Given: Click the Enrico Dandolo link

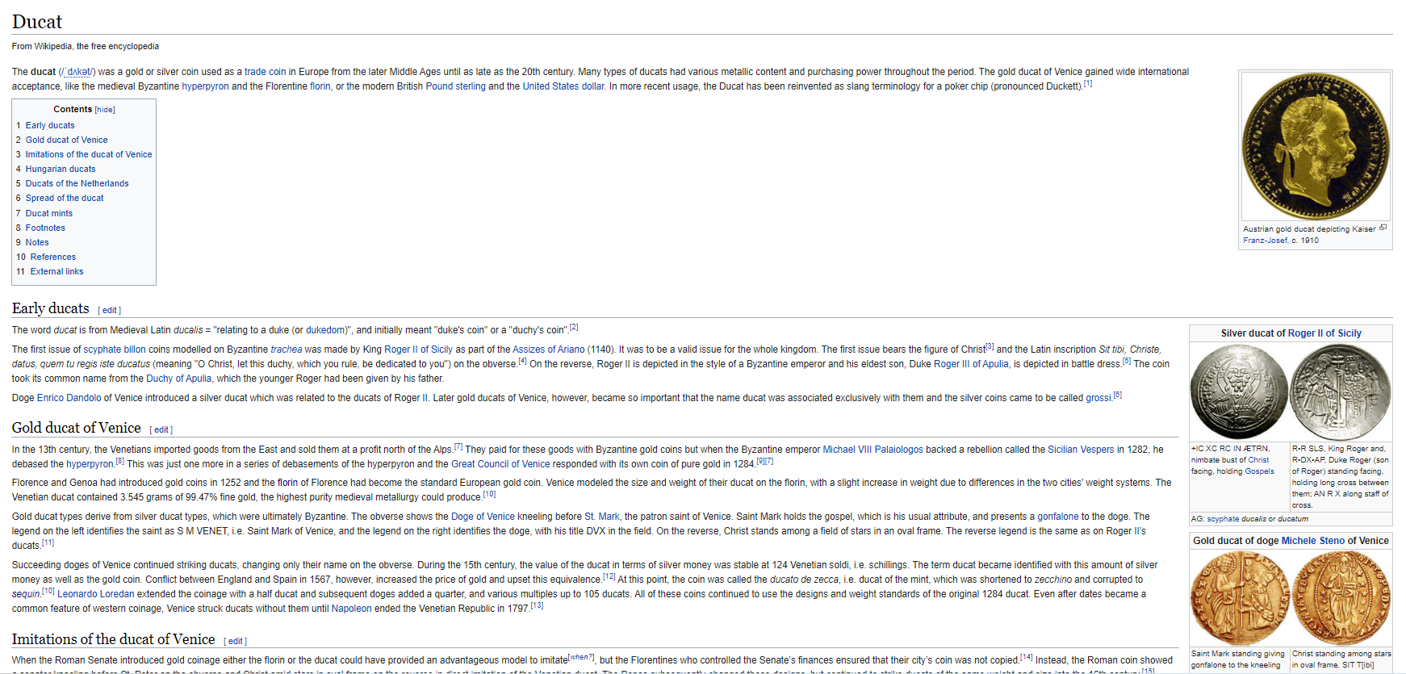Looking at the screenshot, I should [69, 398].
